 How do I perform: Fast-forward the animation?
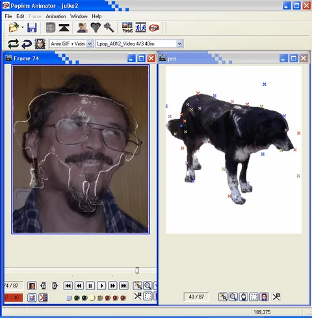pos(112,286)
